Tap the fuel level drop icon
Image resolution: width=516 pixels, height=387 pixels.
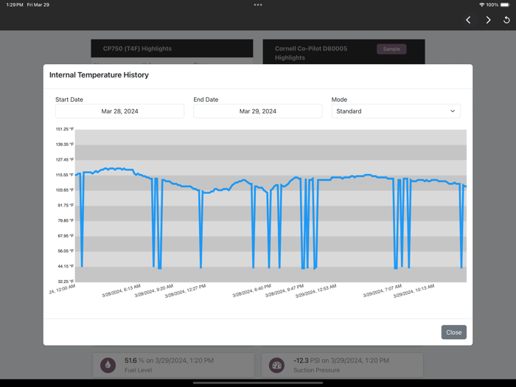[108, 365]
